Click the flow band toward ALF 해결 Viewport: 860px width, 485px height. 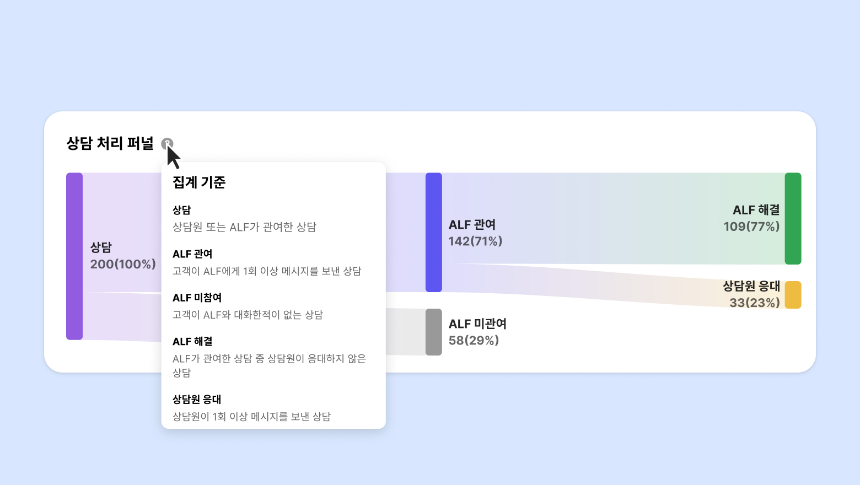point(606,218)
